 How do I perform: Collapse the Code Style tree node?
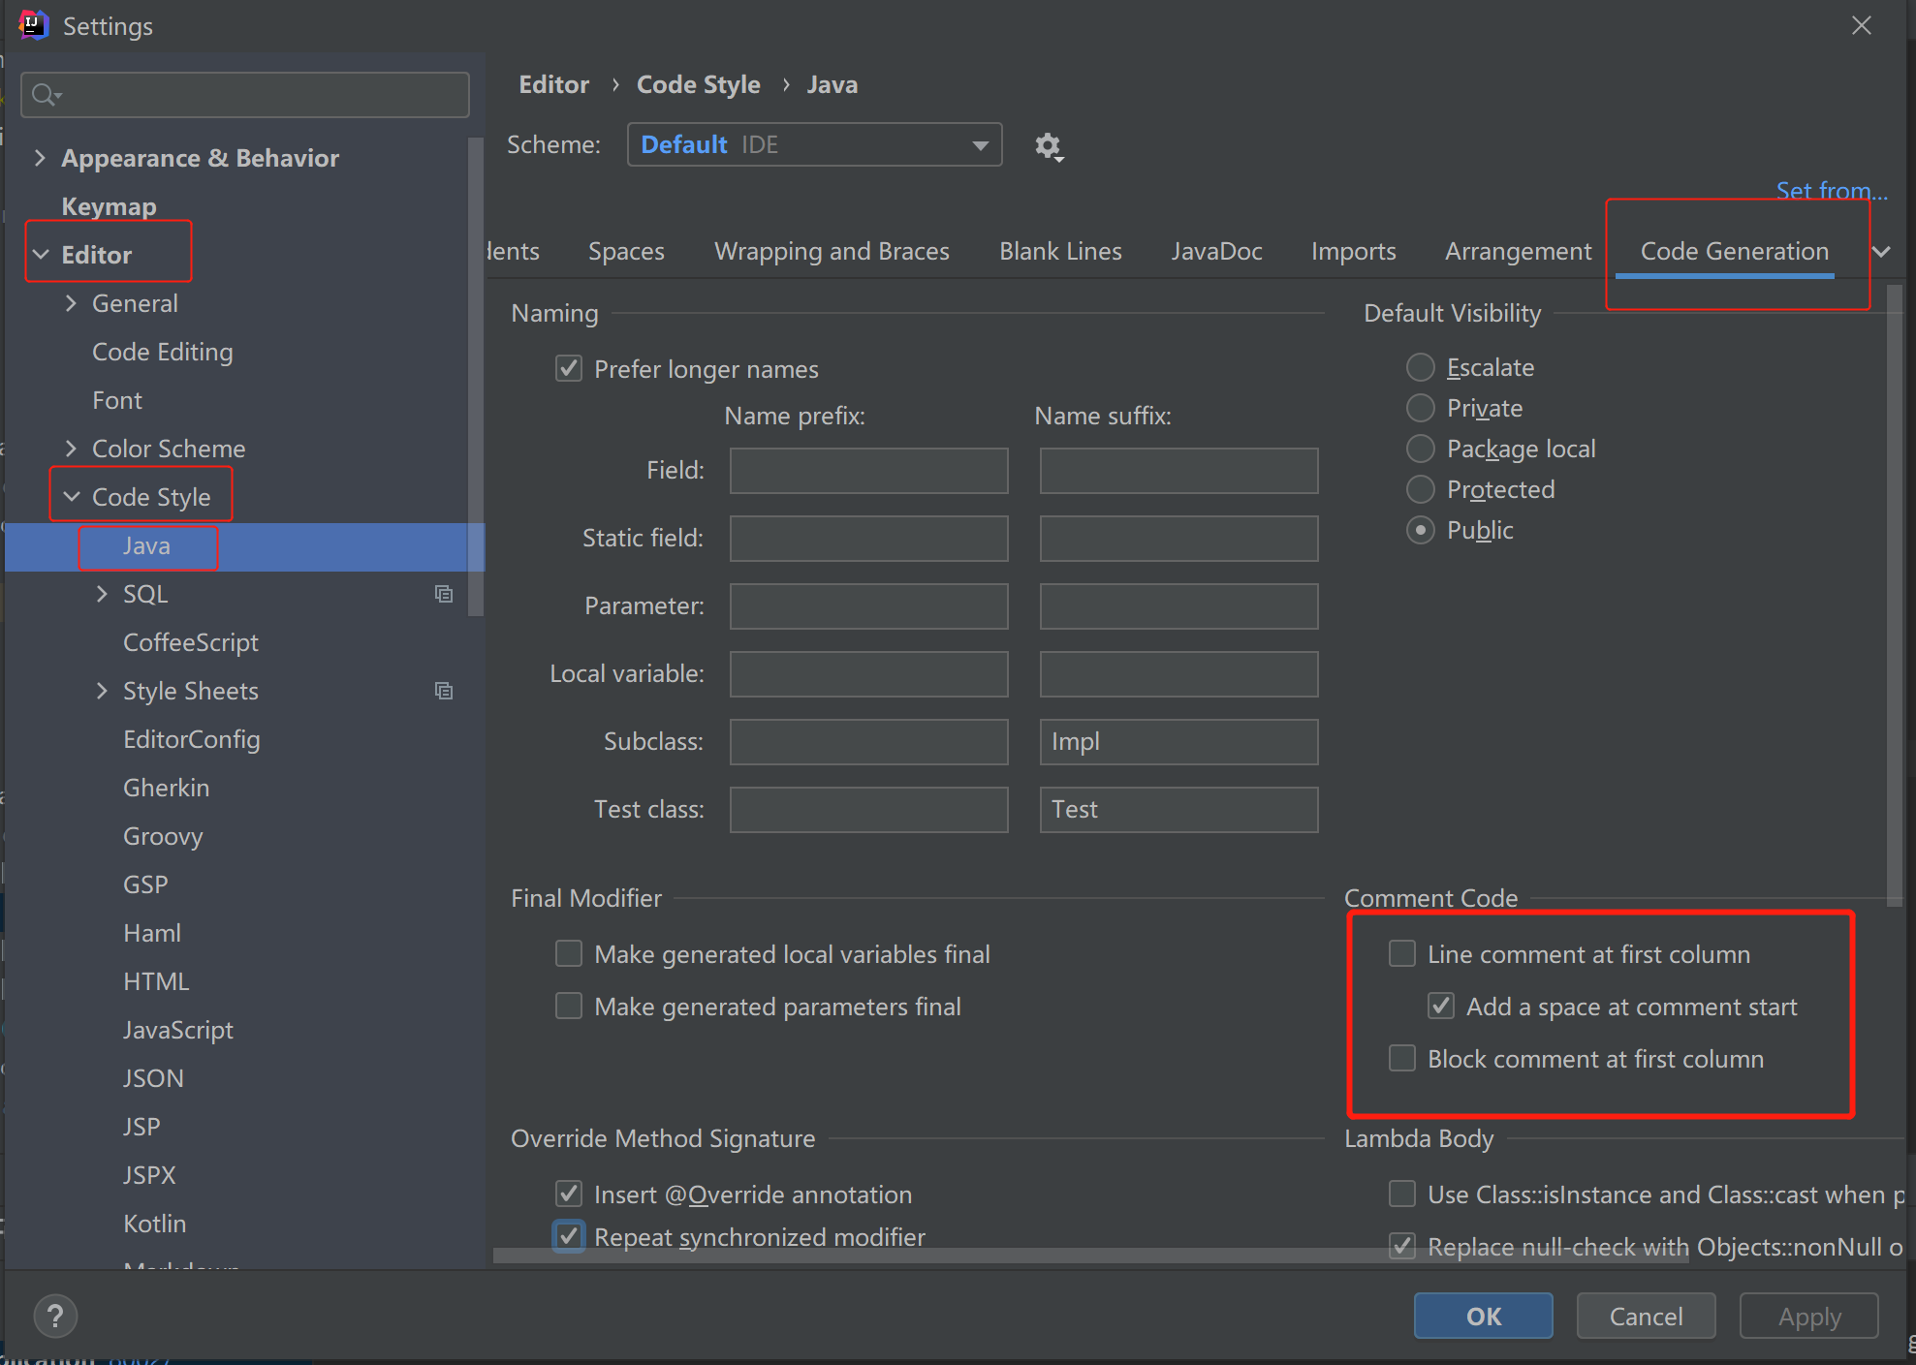click(72, 497)
